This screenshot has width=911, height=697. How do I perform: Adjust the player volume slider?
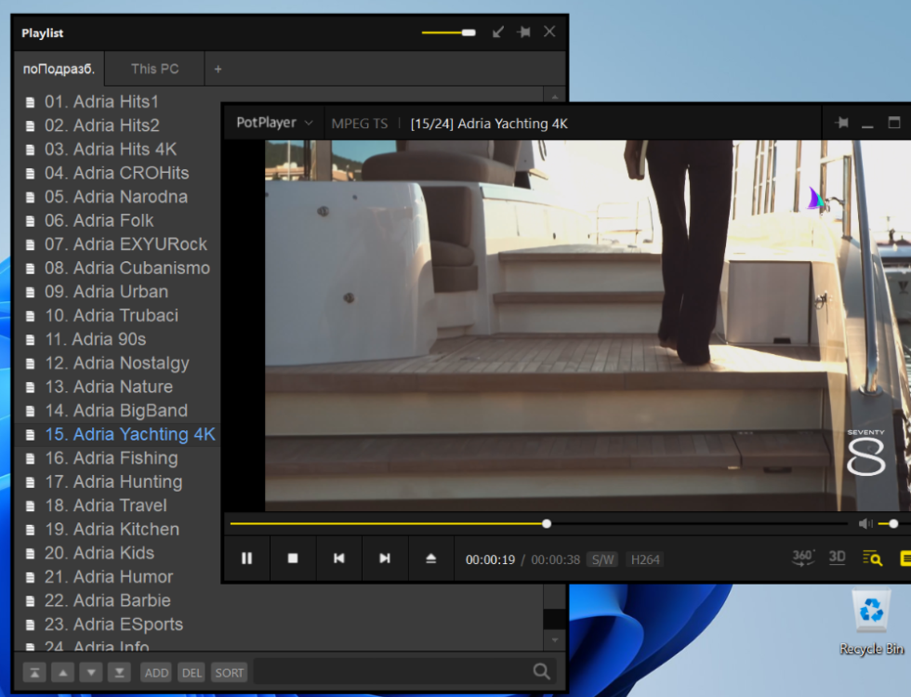pos(893,524)
